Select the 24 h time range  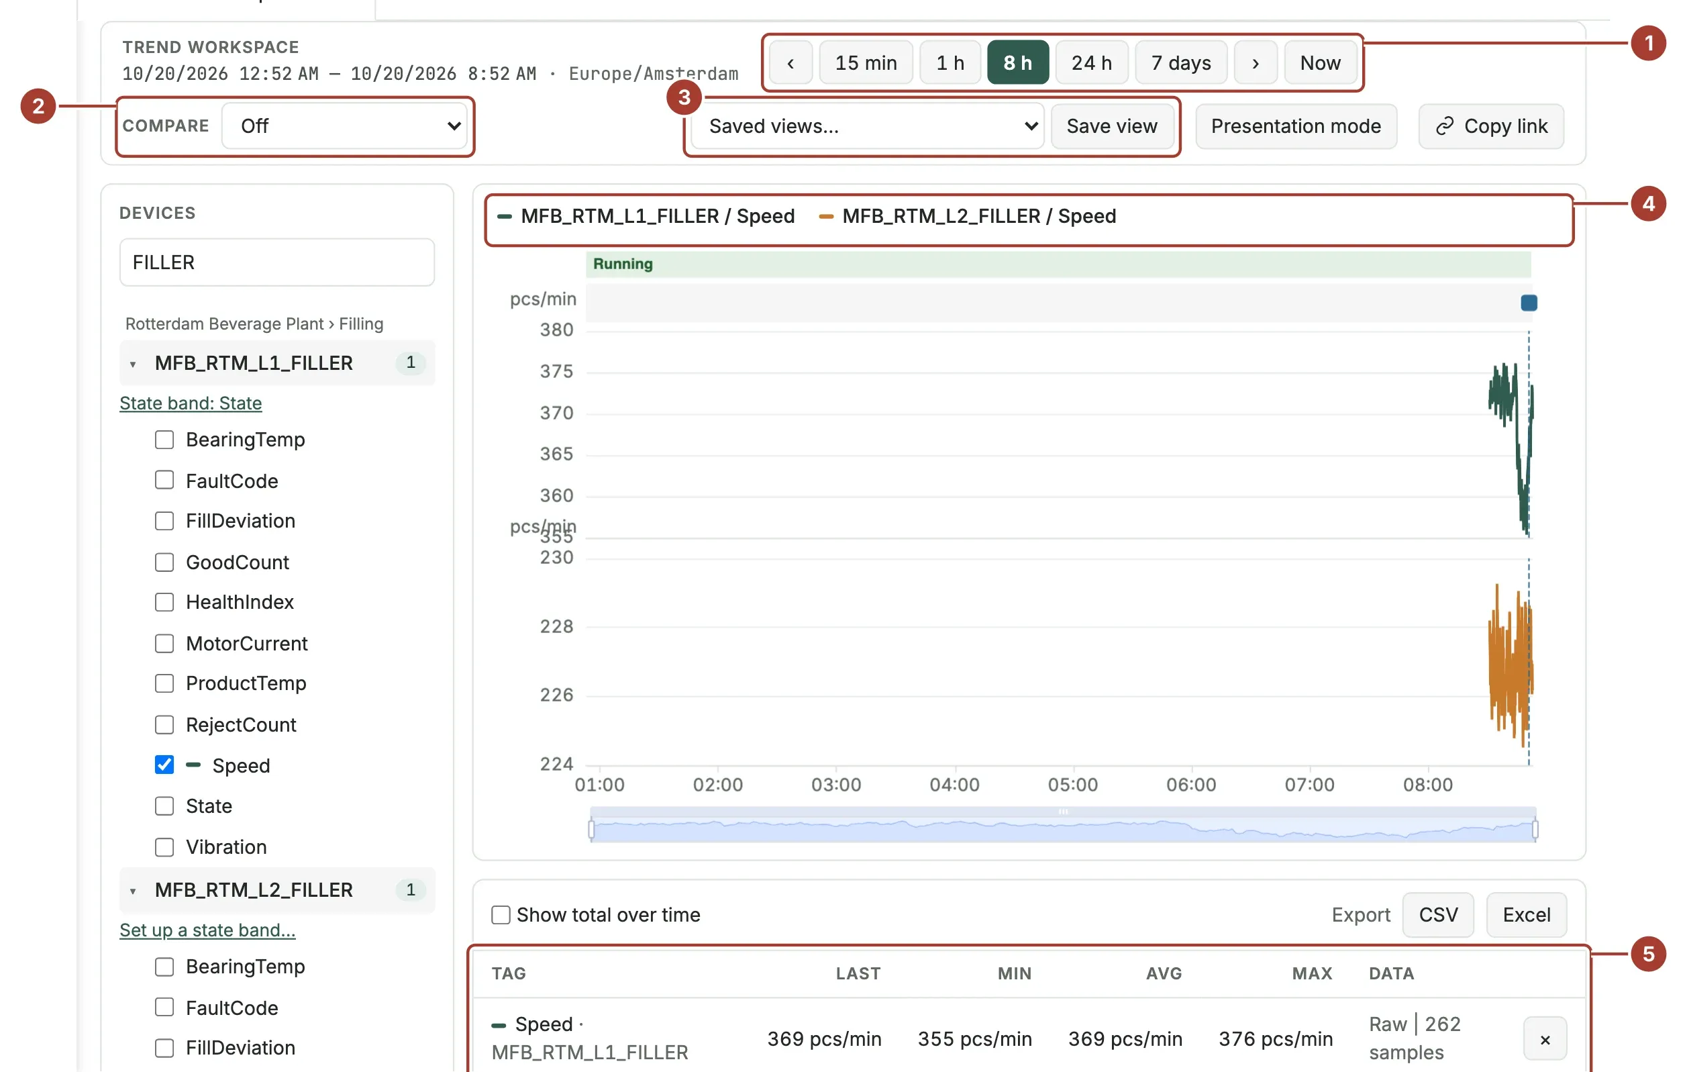[x=1092, y=63]
